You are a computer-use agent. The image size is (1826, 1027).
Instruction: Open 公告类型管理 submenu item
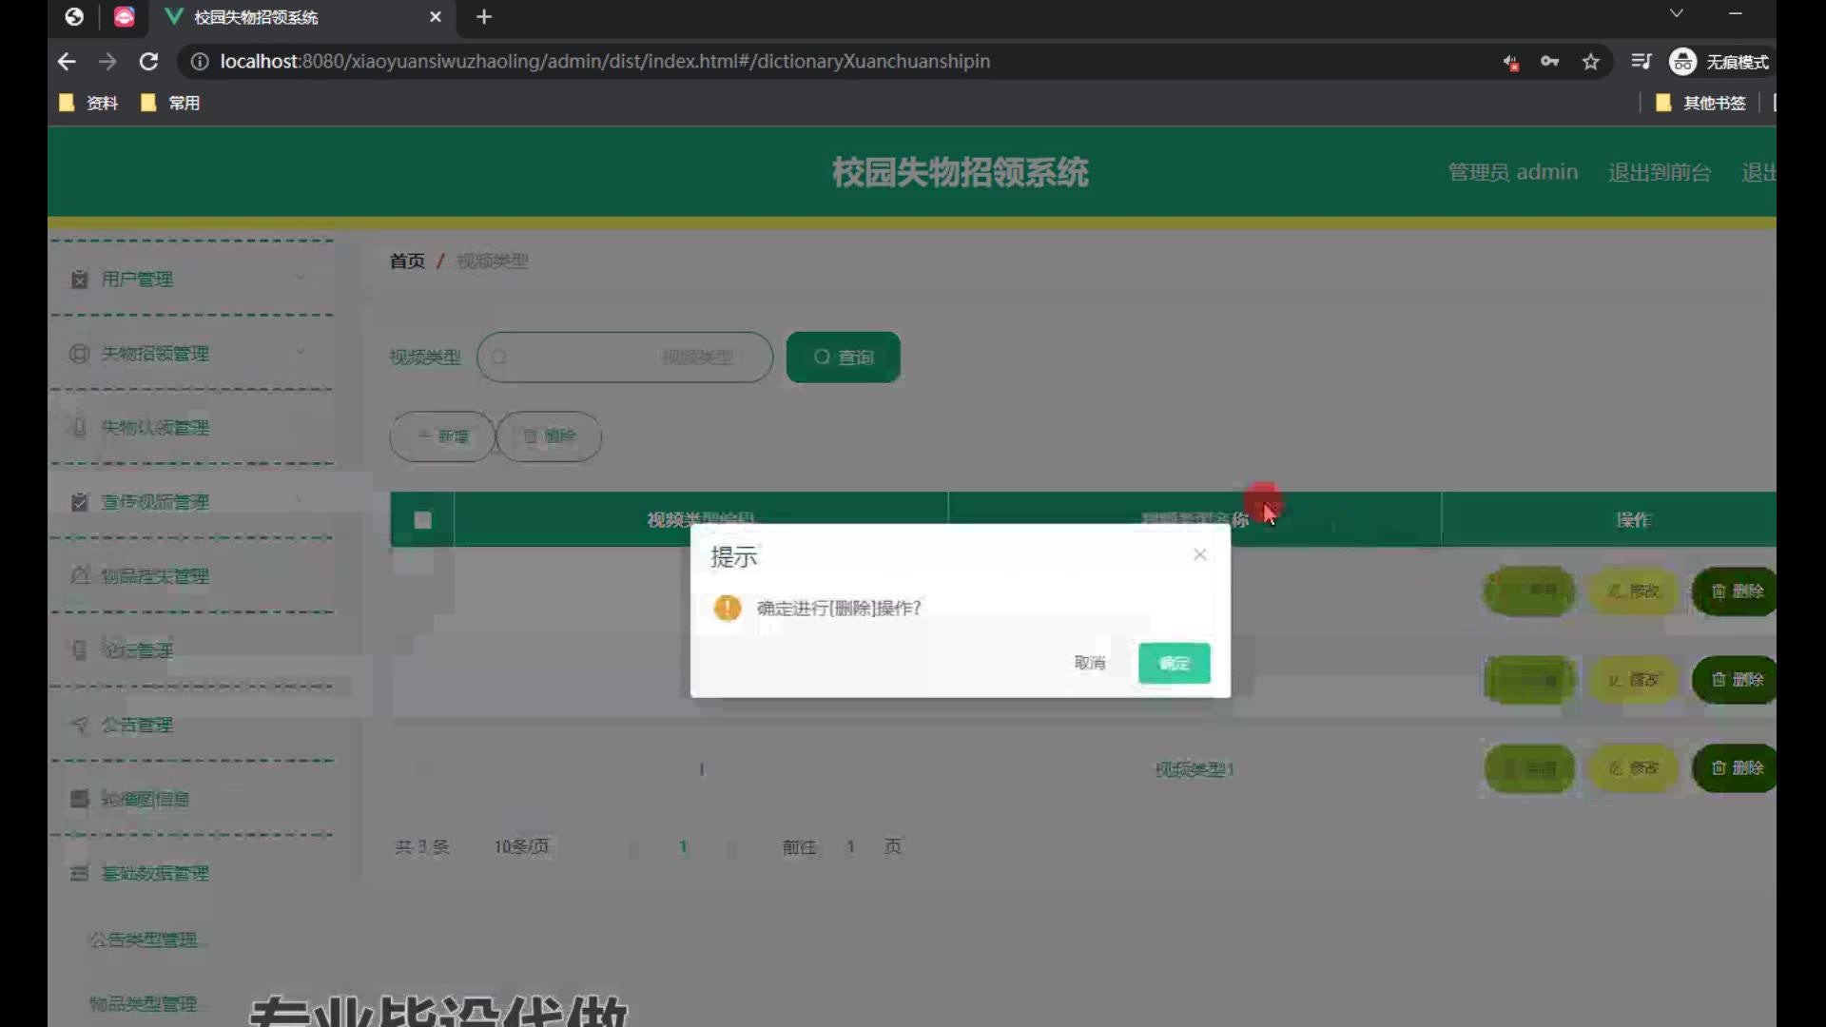tap(143, 940)
